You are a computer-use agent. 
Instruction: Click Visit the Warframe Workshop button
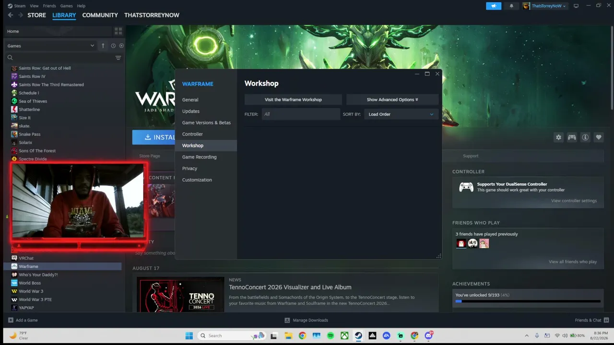(293, 100)
